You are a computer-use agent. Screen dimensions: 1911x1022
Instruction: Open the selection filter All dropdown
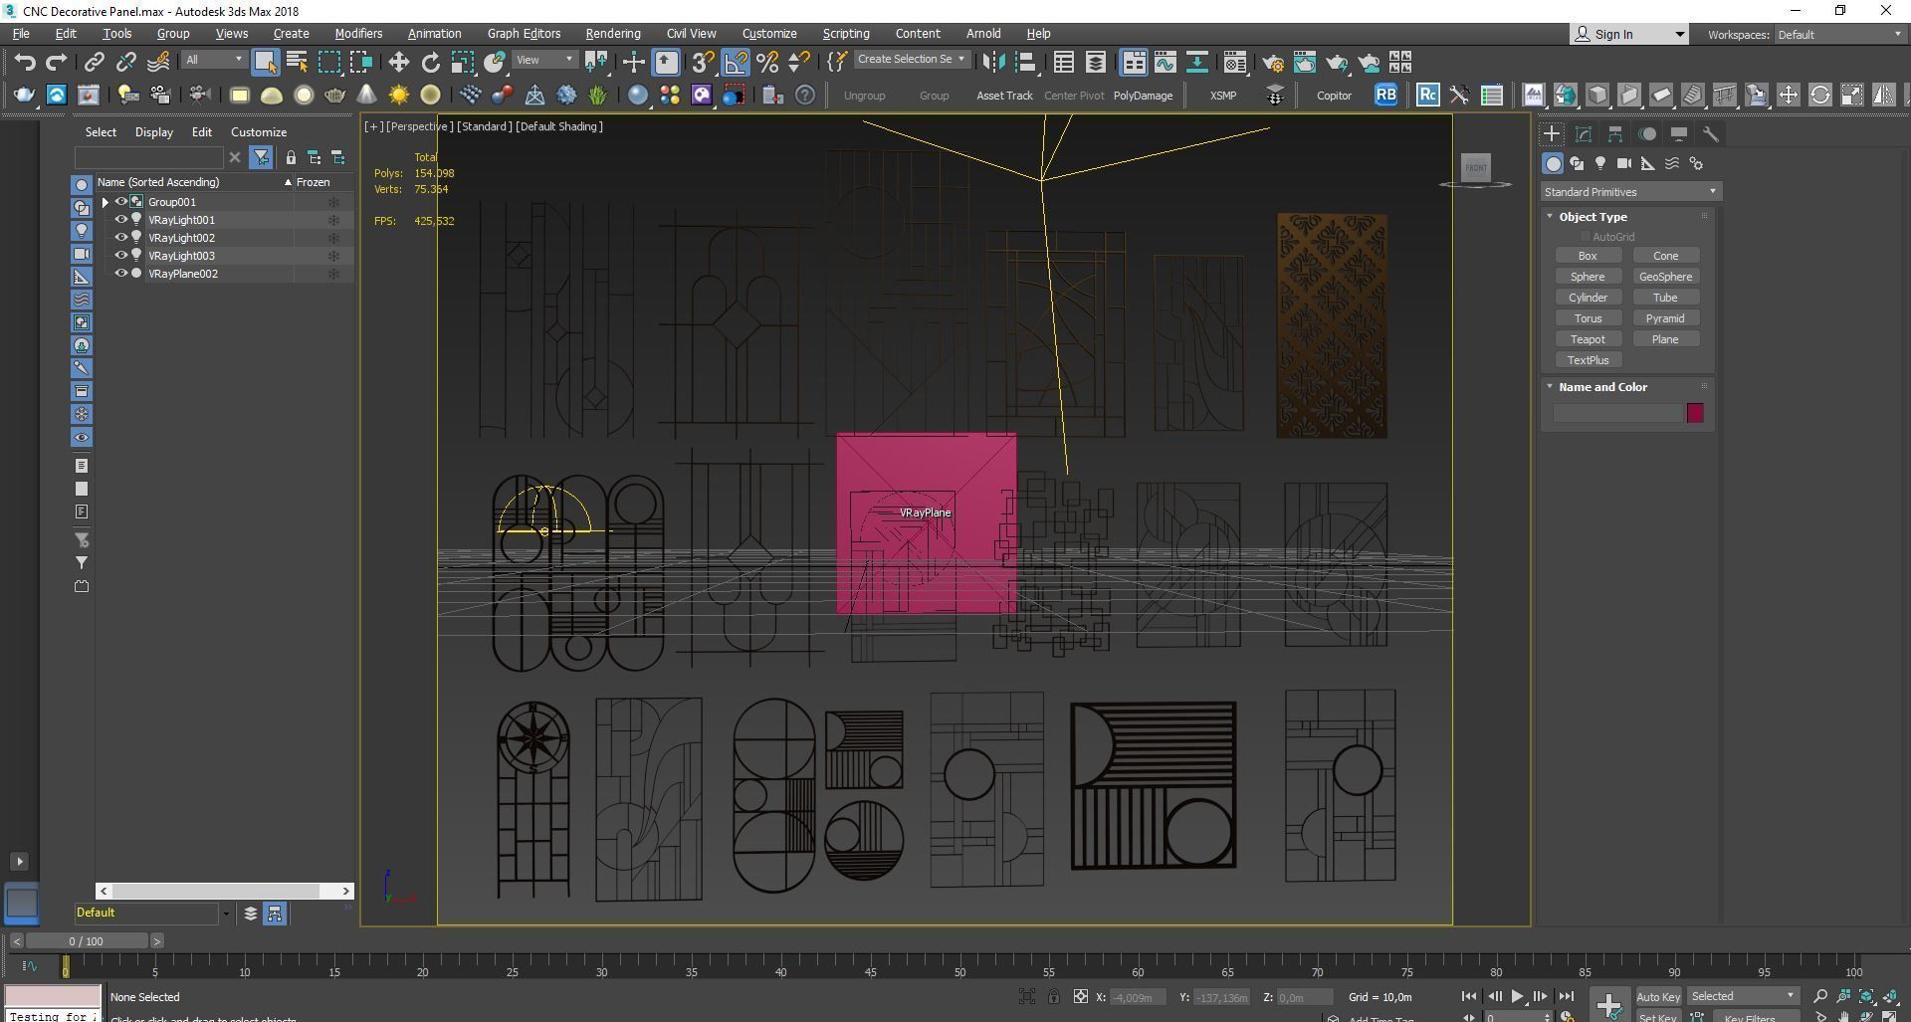[x=214, y=60]
